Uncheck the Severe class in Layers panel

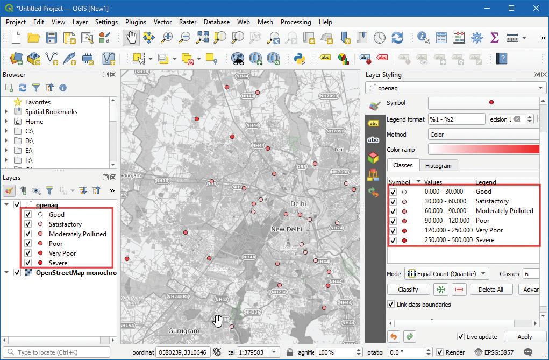click(x=28, y=263)
